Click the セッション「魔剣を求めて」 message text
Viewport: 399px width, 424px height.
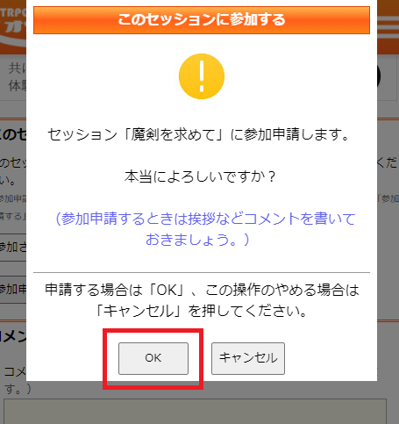tap(198, 135)
